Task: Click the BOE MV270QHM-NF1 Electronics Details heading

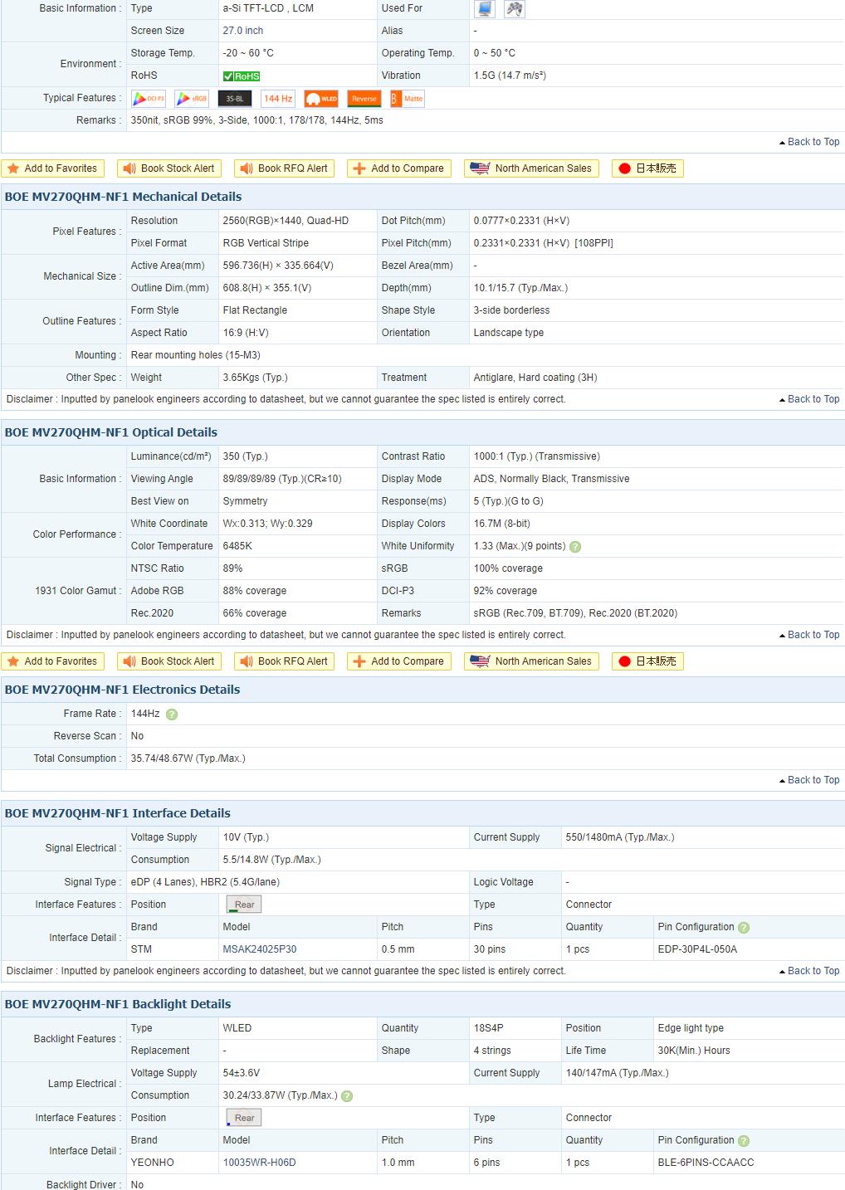Action: pos(122,690)
